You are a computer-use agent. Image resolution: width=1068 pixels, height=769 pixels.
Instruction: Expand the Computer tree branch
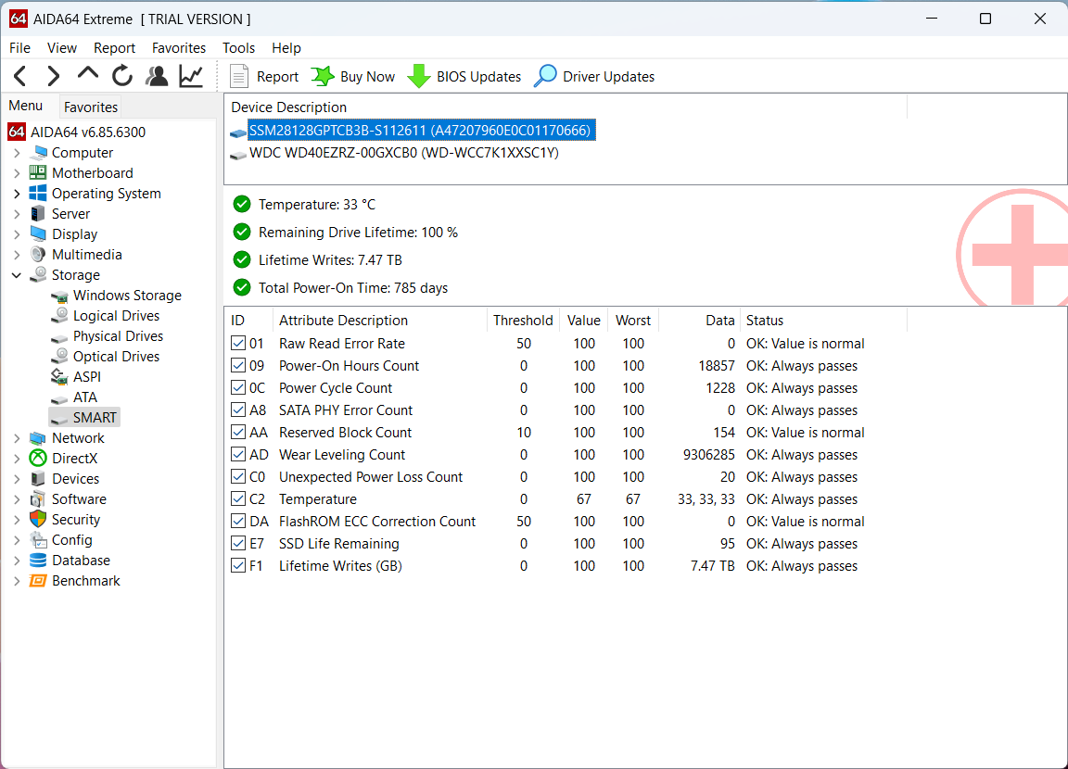point(19,152)
